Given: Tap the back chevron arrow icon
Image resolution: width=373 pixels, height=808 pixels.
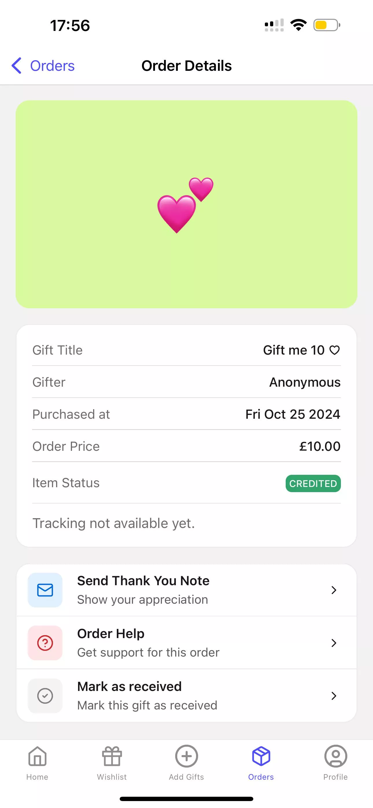Looking at the screenshot, I should (17, 66).
